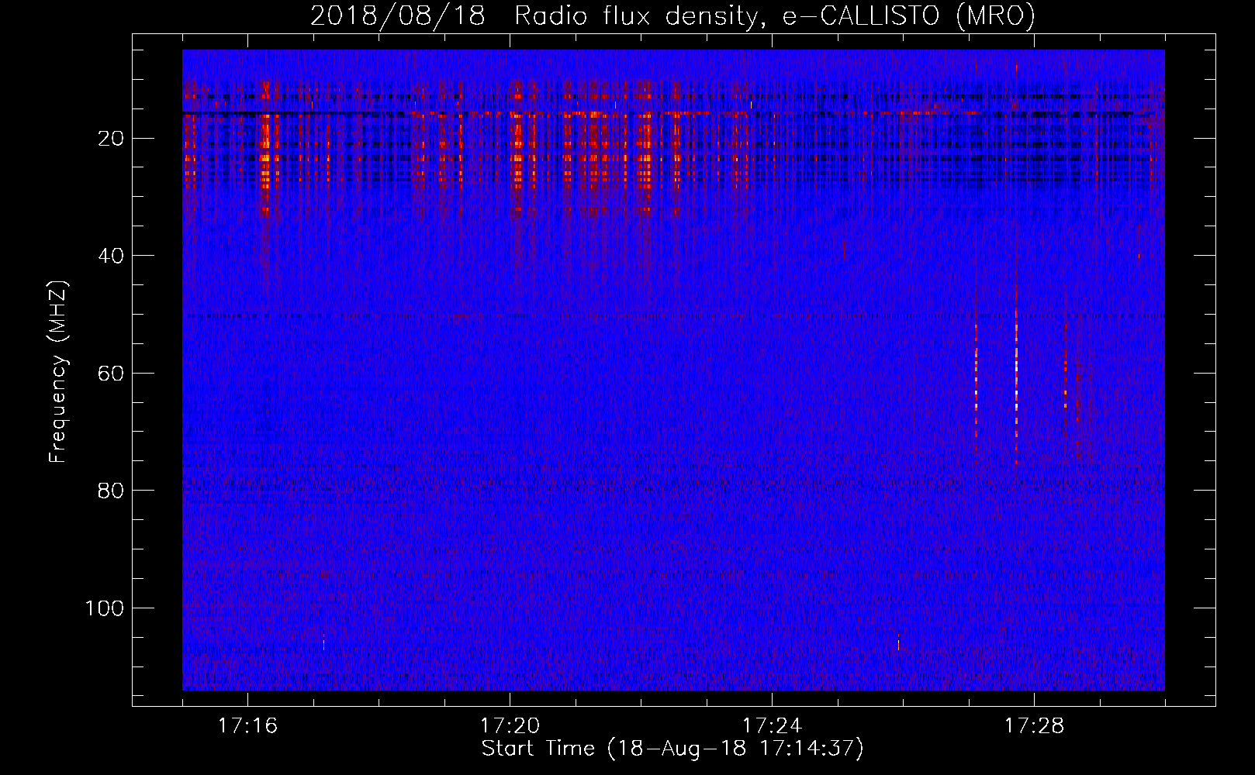Click the '17:20' time tick label

[510, 726]
